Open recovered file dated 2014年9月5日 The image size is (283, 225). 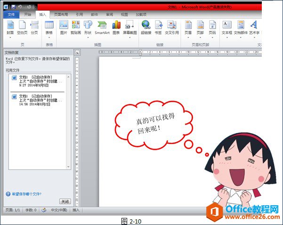38,81
